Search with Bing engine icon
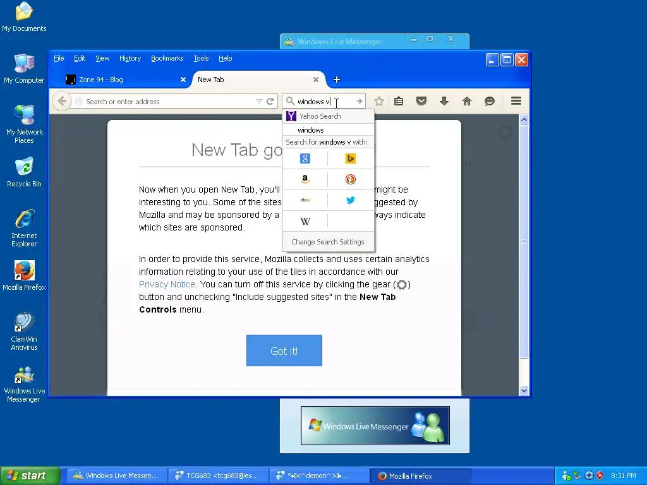The width and height of the screenshot is (647, 485). point(350,159)
